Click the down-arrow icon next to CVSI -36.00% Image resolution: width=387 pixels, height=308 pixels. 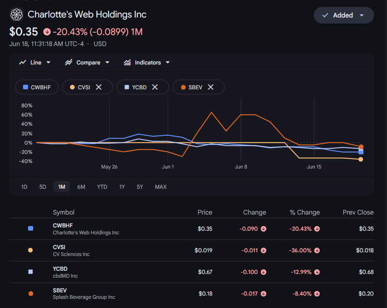coord(317,250)
